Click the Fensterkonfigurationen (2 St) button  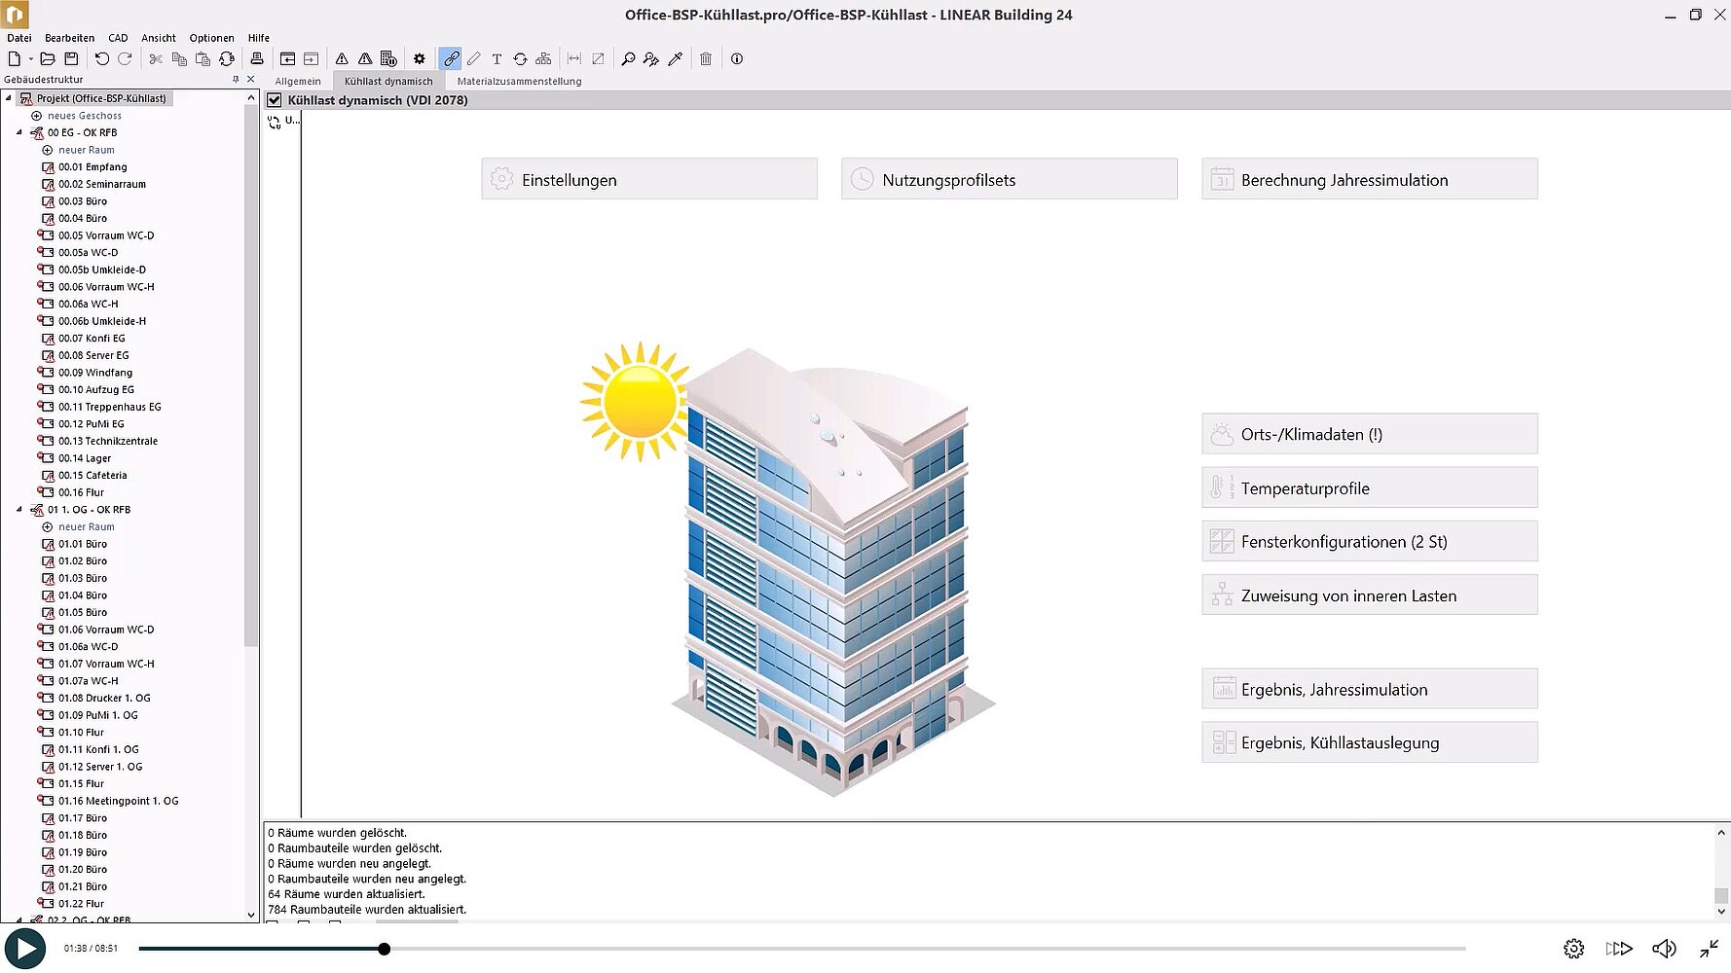coord(1369,542)
